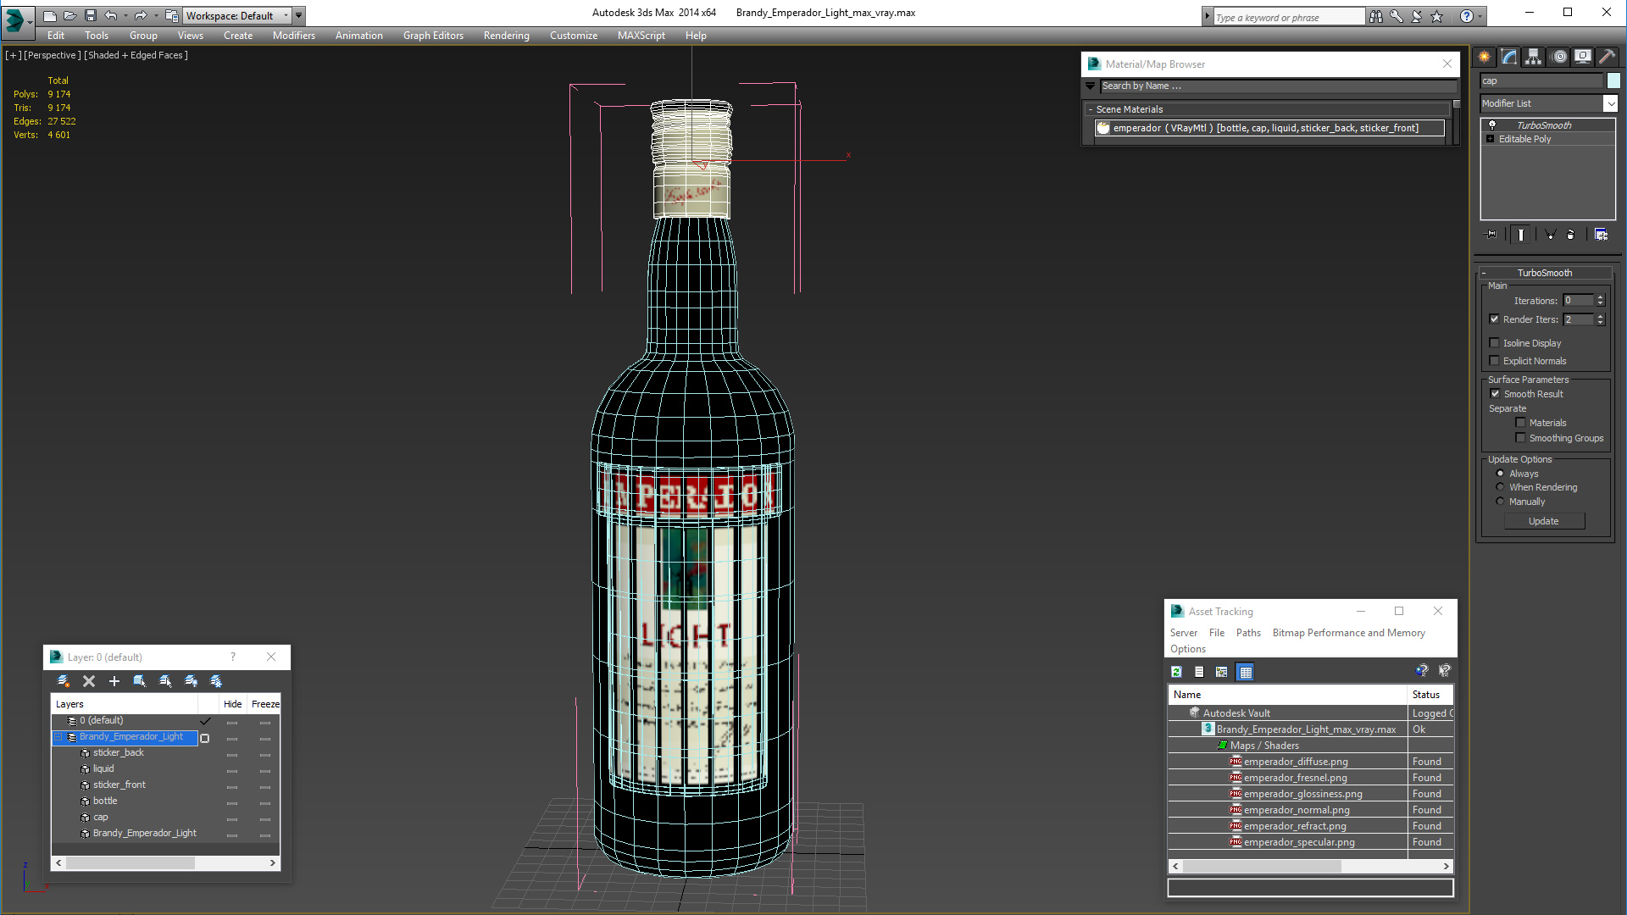1627x915 pixels.
Task: Click Refresh icon in Asset Tracking
Action: click(x=1176, y=672)
